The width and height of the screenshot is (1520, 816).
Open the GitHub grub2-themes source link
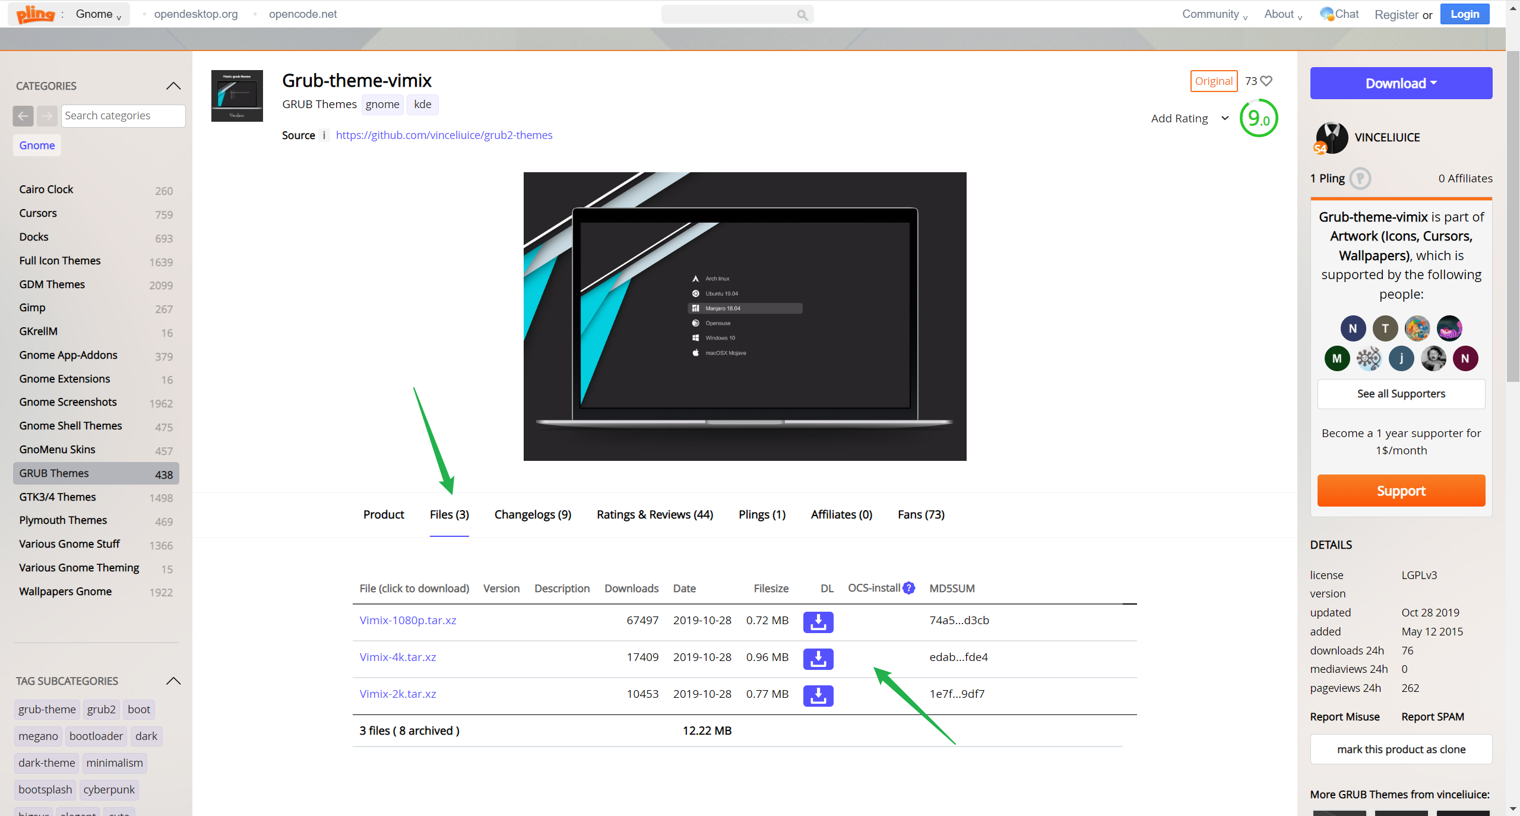(444, 135)
